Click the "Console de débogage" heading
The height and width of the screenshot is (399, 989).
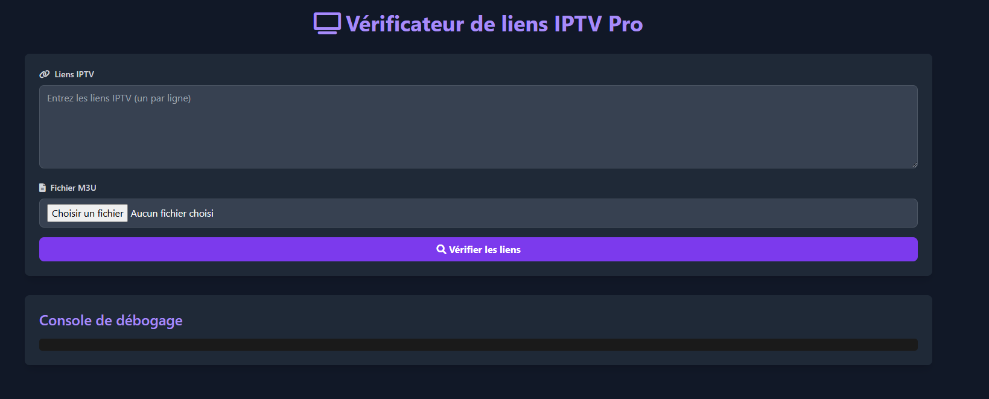coord(111,321)
